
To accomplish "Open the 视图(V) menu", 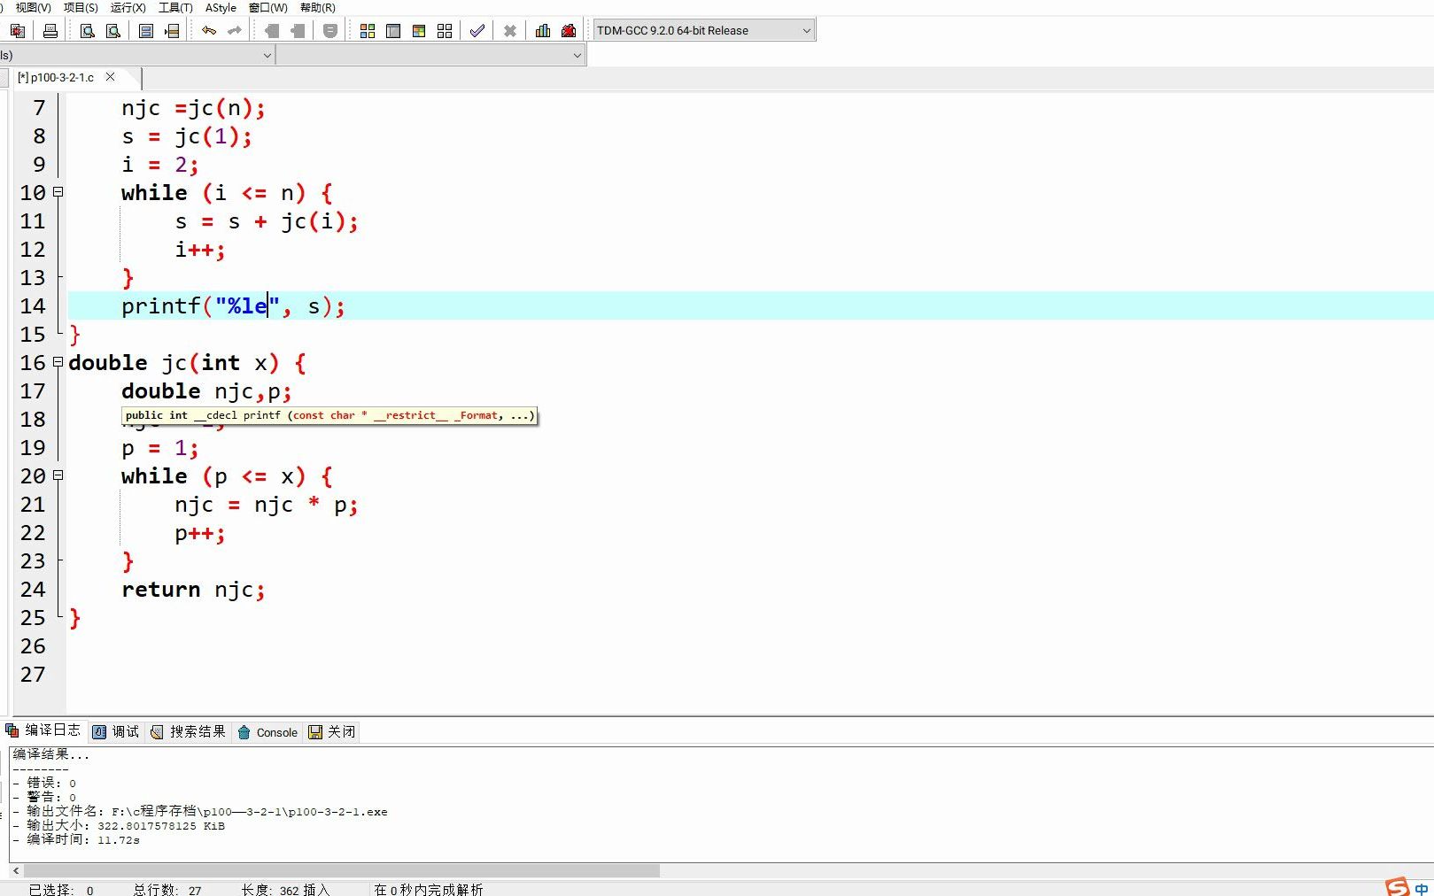I will point(33,7).
